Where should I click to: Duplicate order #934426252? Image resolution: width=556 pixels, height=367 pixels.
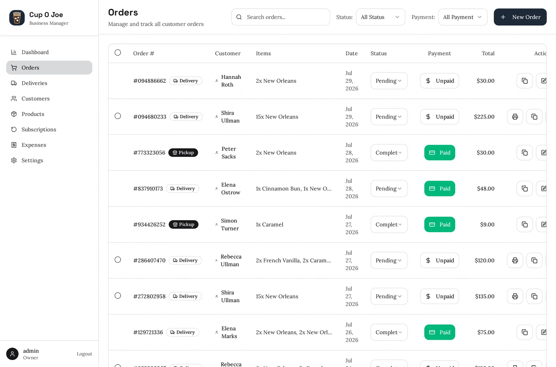coord(525,225)
